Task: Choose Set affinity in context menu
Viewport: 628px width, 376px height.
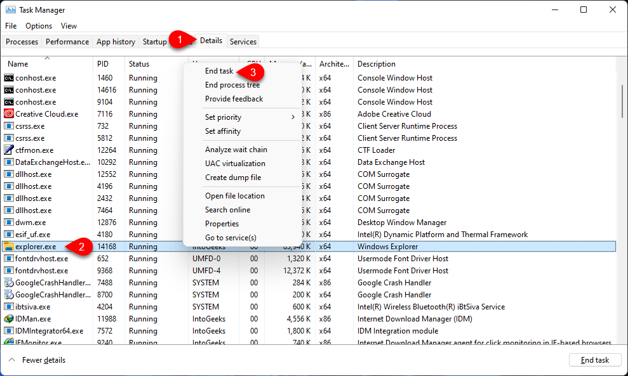Action: click(x=223, y=131)
